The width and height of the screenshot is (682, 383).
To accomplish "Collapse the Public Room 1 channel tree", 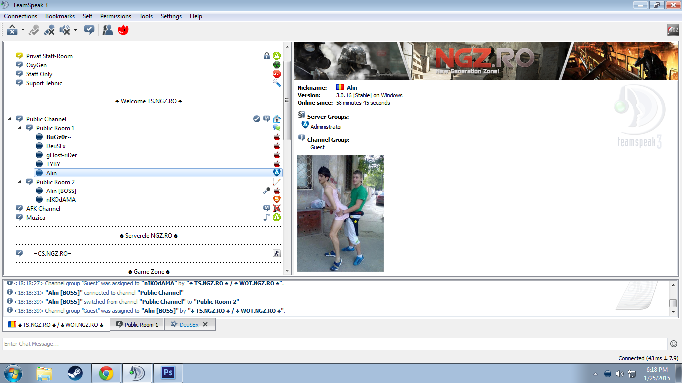I will point(20,128).
